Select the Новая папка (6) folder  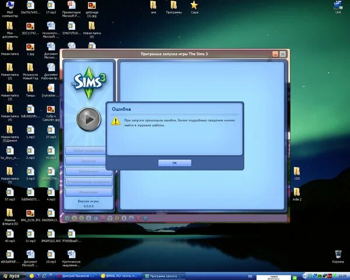pyautogui.click(x=92, y=30)
